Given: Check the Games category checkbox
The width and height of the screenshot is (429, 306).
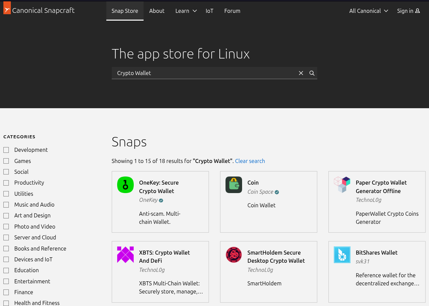Looking at the screenshot, I should click(x=6, y=161).
